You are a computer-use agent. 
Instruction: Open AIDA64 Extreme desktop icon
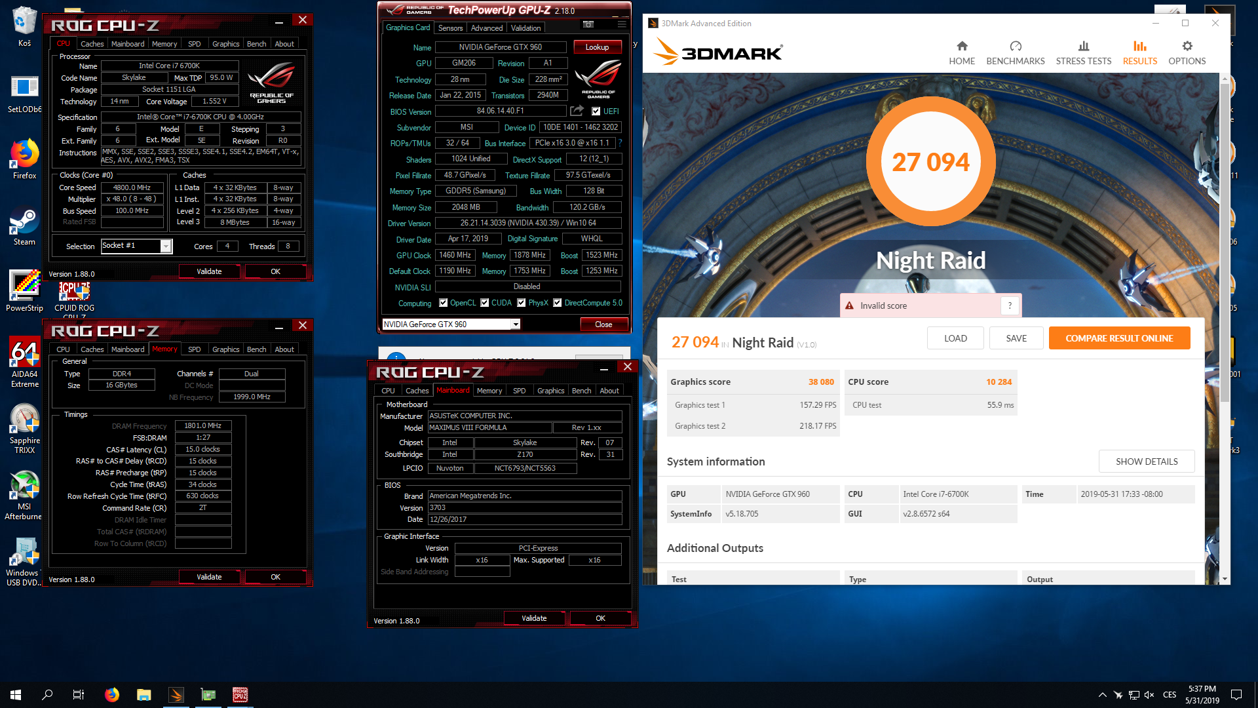click(24, 362)
